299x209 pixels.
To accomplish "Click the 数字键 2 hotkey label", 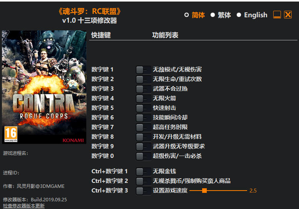I will 102,79.
